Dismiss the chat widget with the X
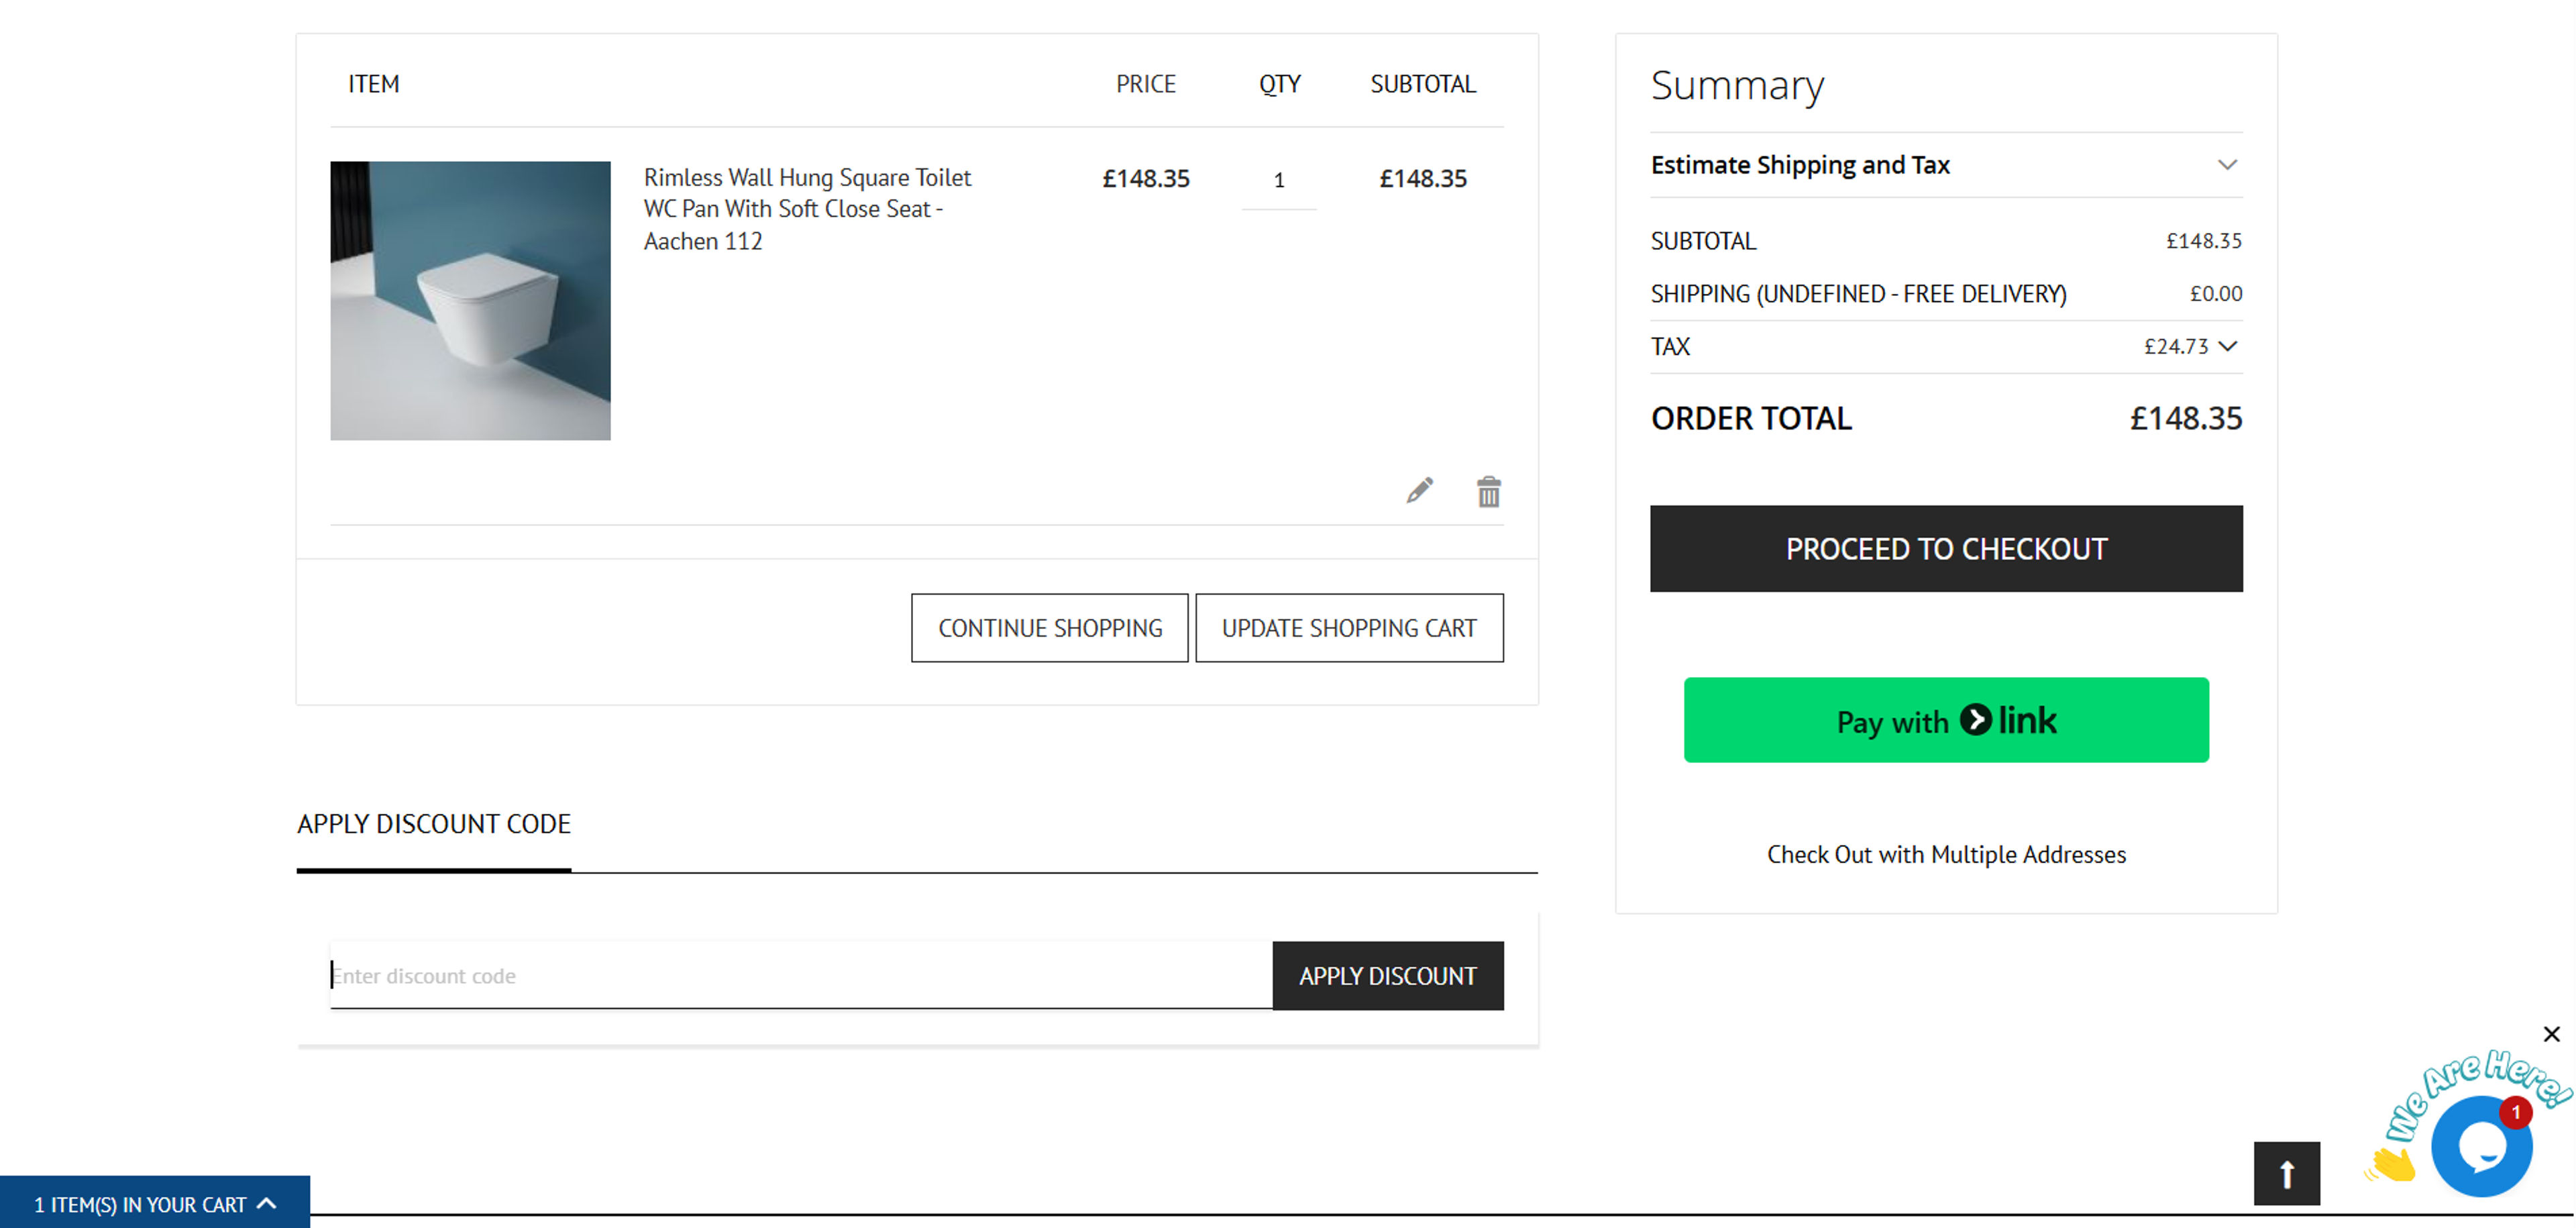 coord(2553,1034)
